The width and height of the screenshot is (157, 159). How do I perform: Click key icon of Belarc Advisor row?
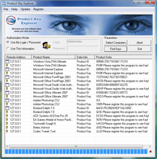(x=7, y=127)
